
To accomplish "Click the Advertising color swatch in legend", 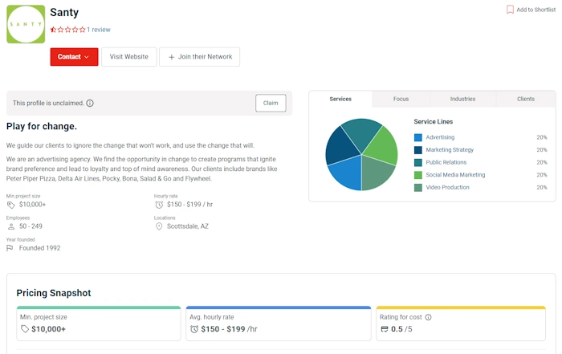I will [x=418, y=137].
